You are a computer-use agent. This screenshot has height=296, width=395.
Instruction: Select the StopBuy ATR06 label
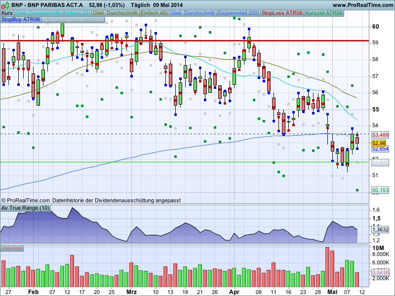(21, 19)
